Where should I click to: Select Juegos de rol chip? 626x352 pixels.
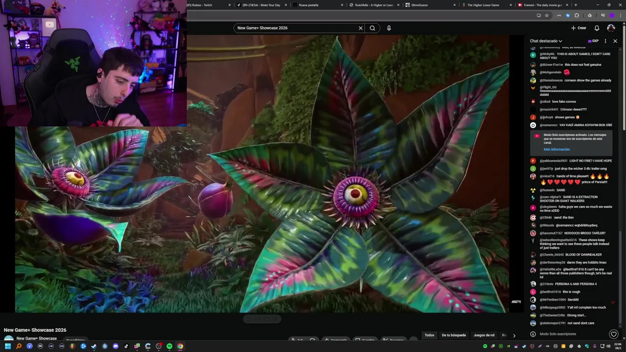pyautogui.click(x=484, y=335)
